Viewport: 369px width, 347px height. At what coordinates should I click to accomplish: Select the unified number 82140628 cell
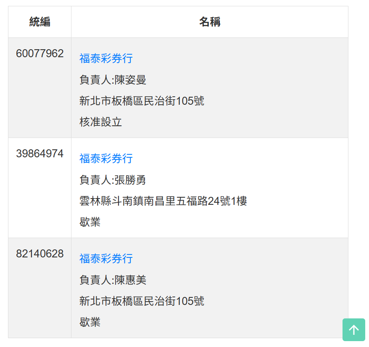click(x=40, y=254)
